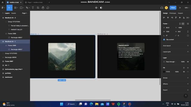
Task: Click the X position field
Action: pyautogui.click(x=168, y=28)
